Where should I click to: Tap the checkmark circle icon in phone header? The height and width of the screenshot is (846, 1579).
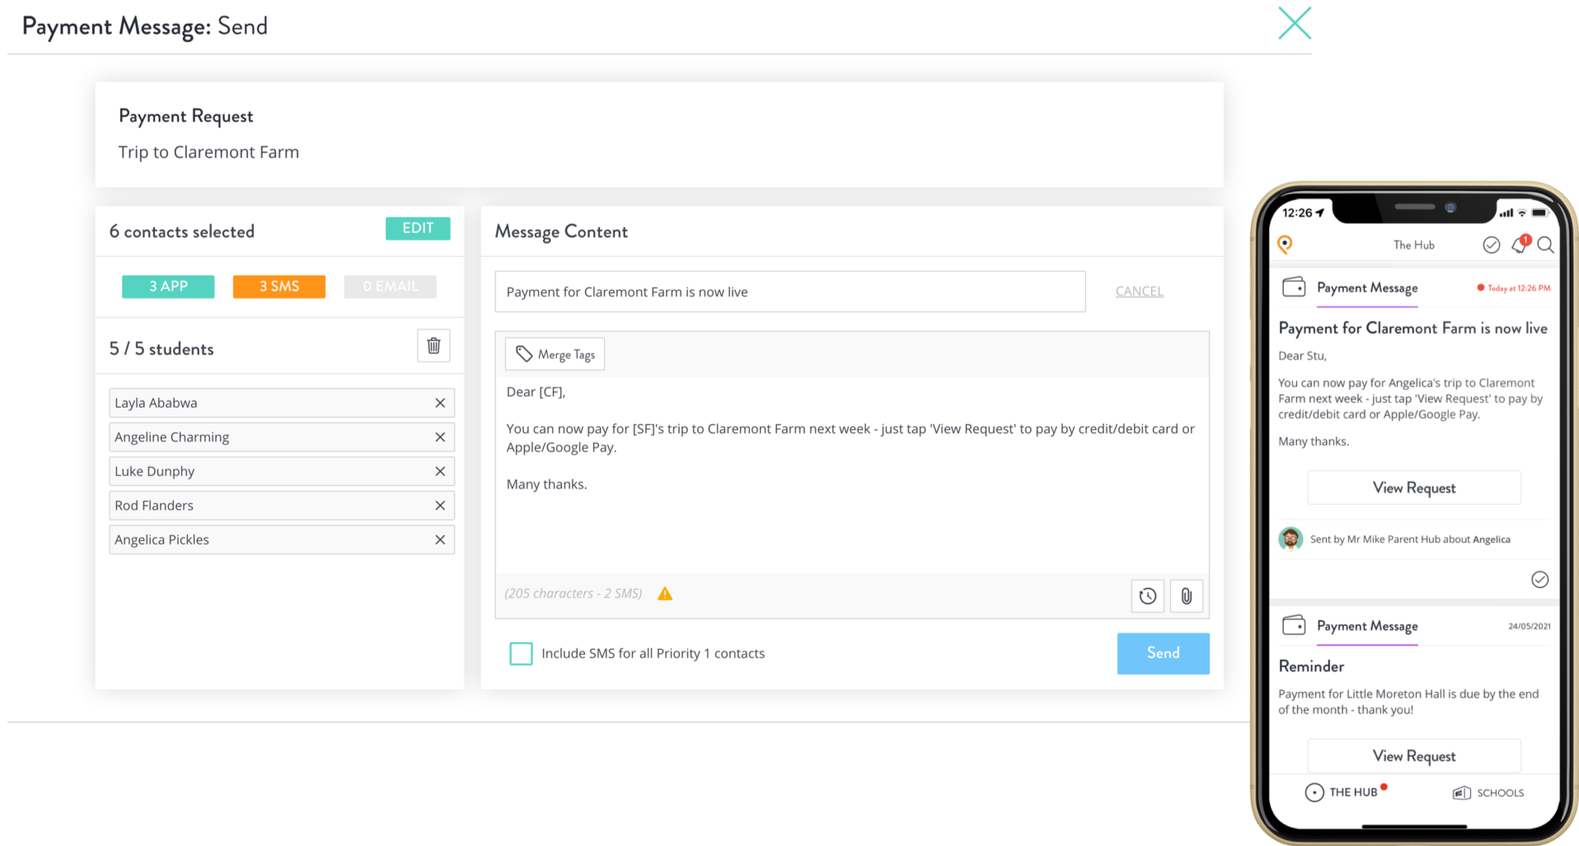(x=1491, y=245)
